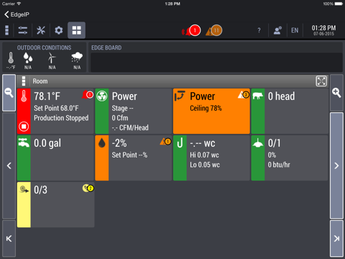Open the Room panel drag-handle menu
The height and width of the screenshot is (259, 345).
pyautogui.click(x=24, y=81)
